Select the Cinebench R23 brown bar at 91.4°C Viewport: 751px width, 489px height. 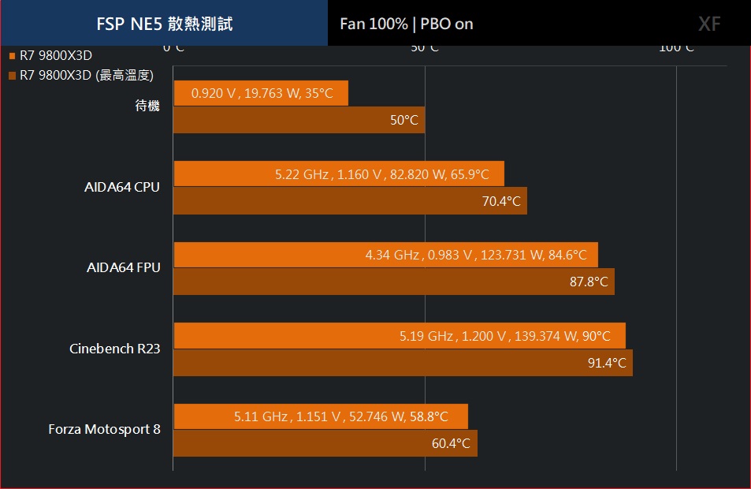point(403,363)
